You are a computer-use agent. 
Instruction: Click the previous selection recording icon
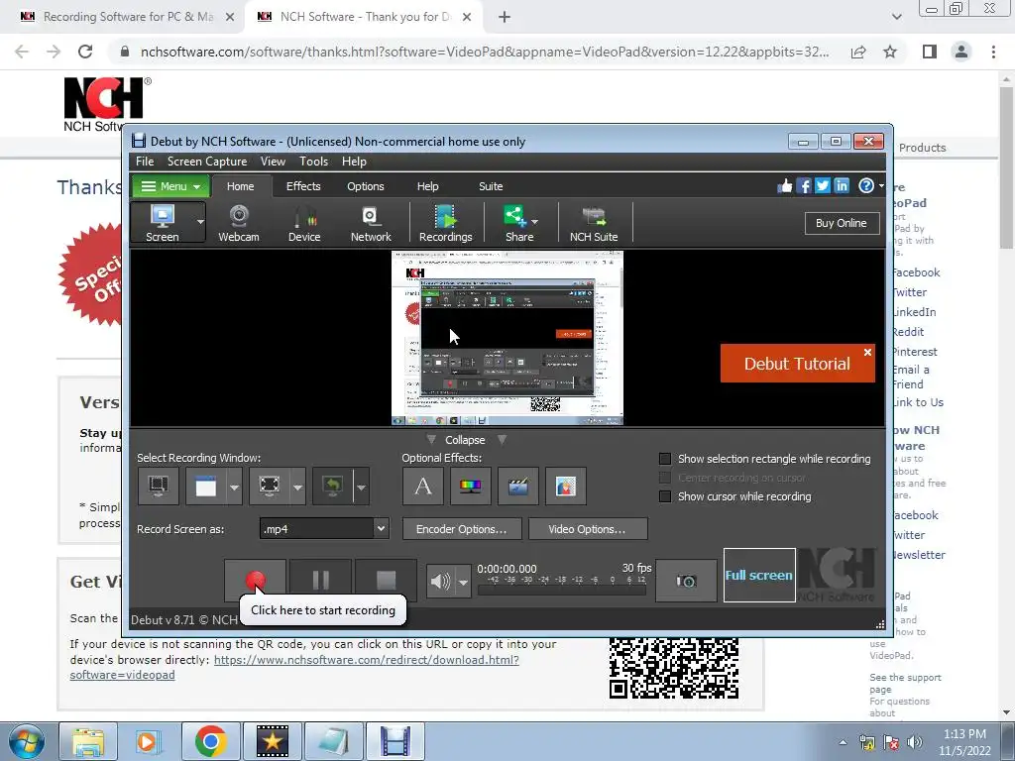click(x=333, y=486)
